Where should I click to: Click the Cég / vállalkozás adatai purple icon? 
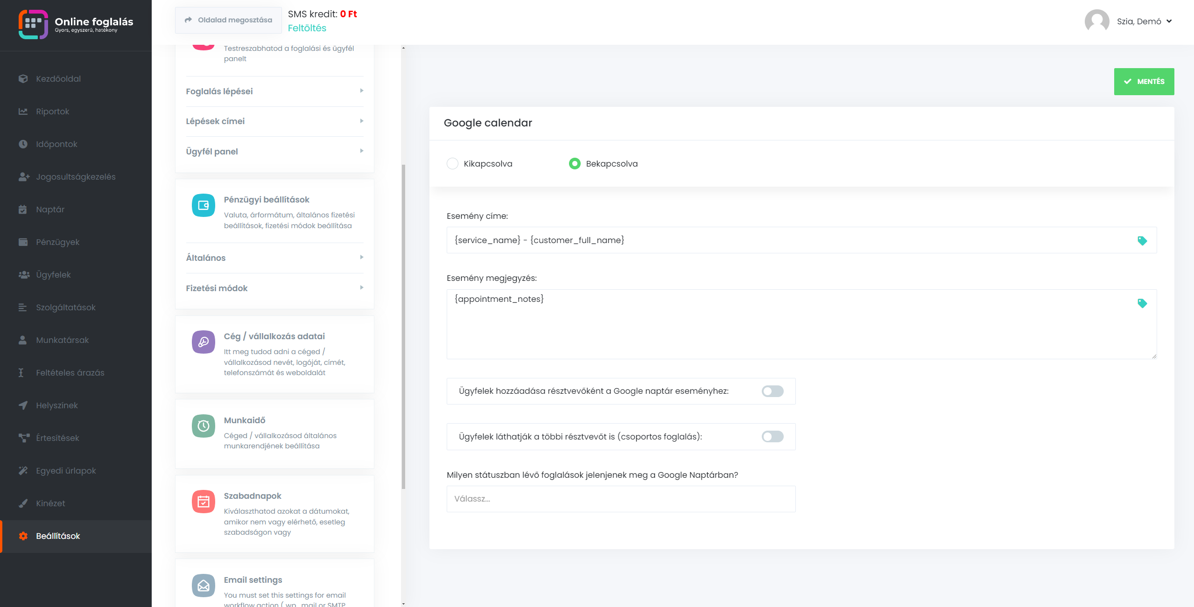click(x=204, y=342)
